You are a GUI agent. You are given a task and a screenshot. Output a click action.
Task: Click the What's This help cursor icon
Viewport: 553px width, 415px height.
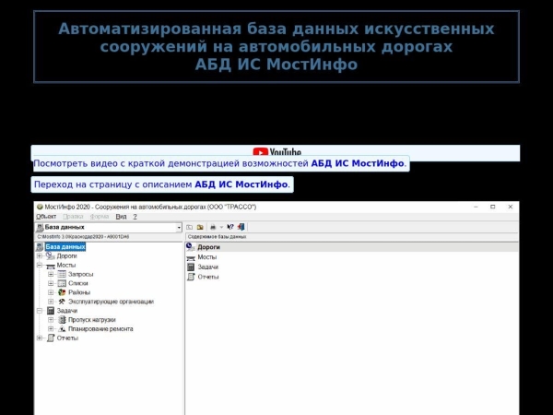click(230, 227)
